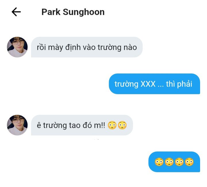Select the 'rồi mày định vào trường nào' bubble

point(87,47)
